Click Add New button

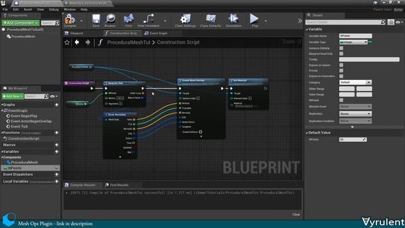click(x=13, y=96)
